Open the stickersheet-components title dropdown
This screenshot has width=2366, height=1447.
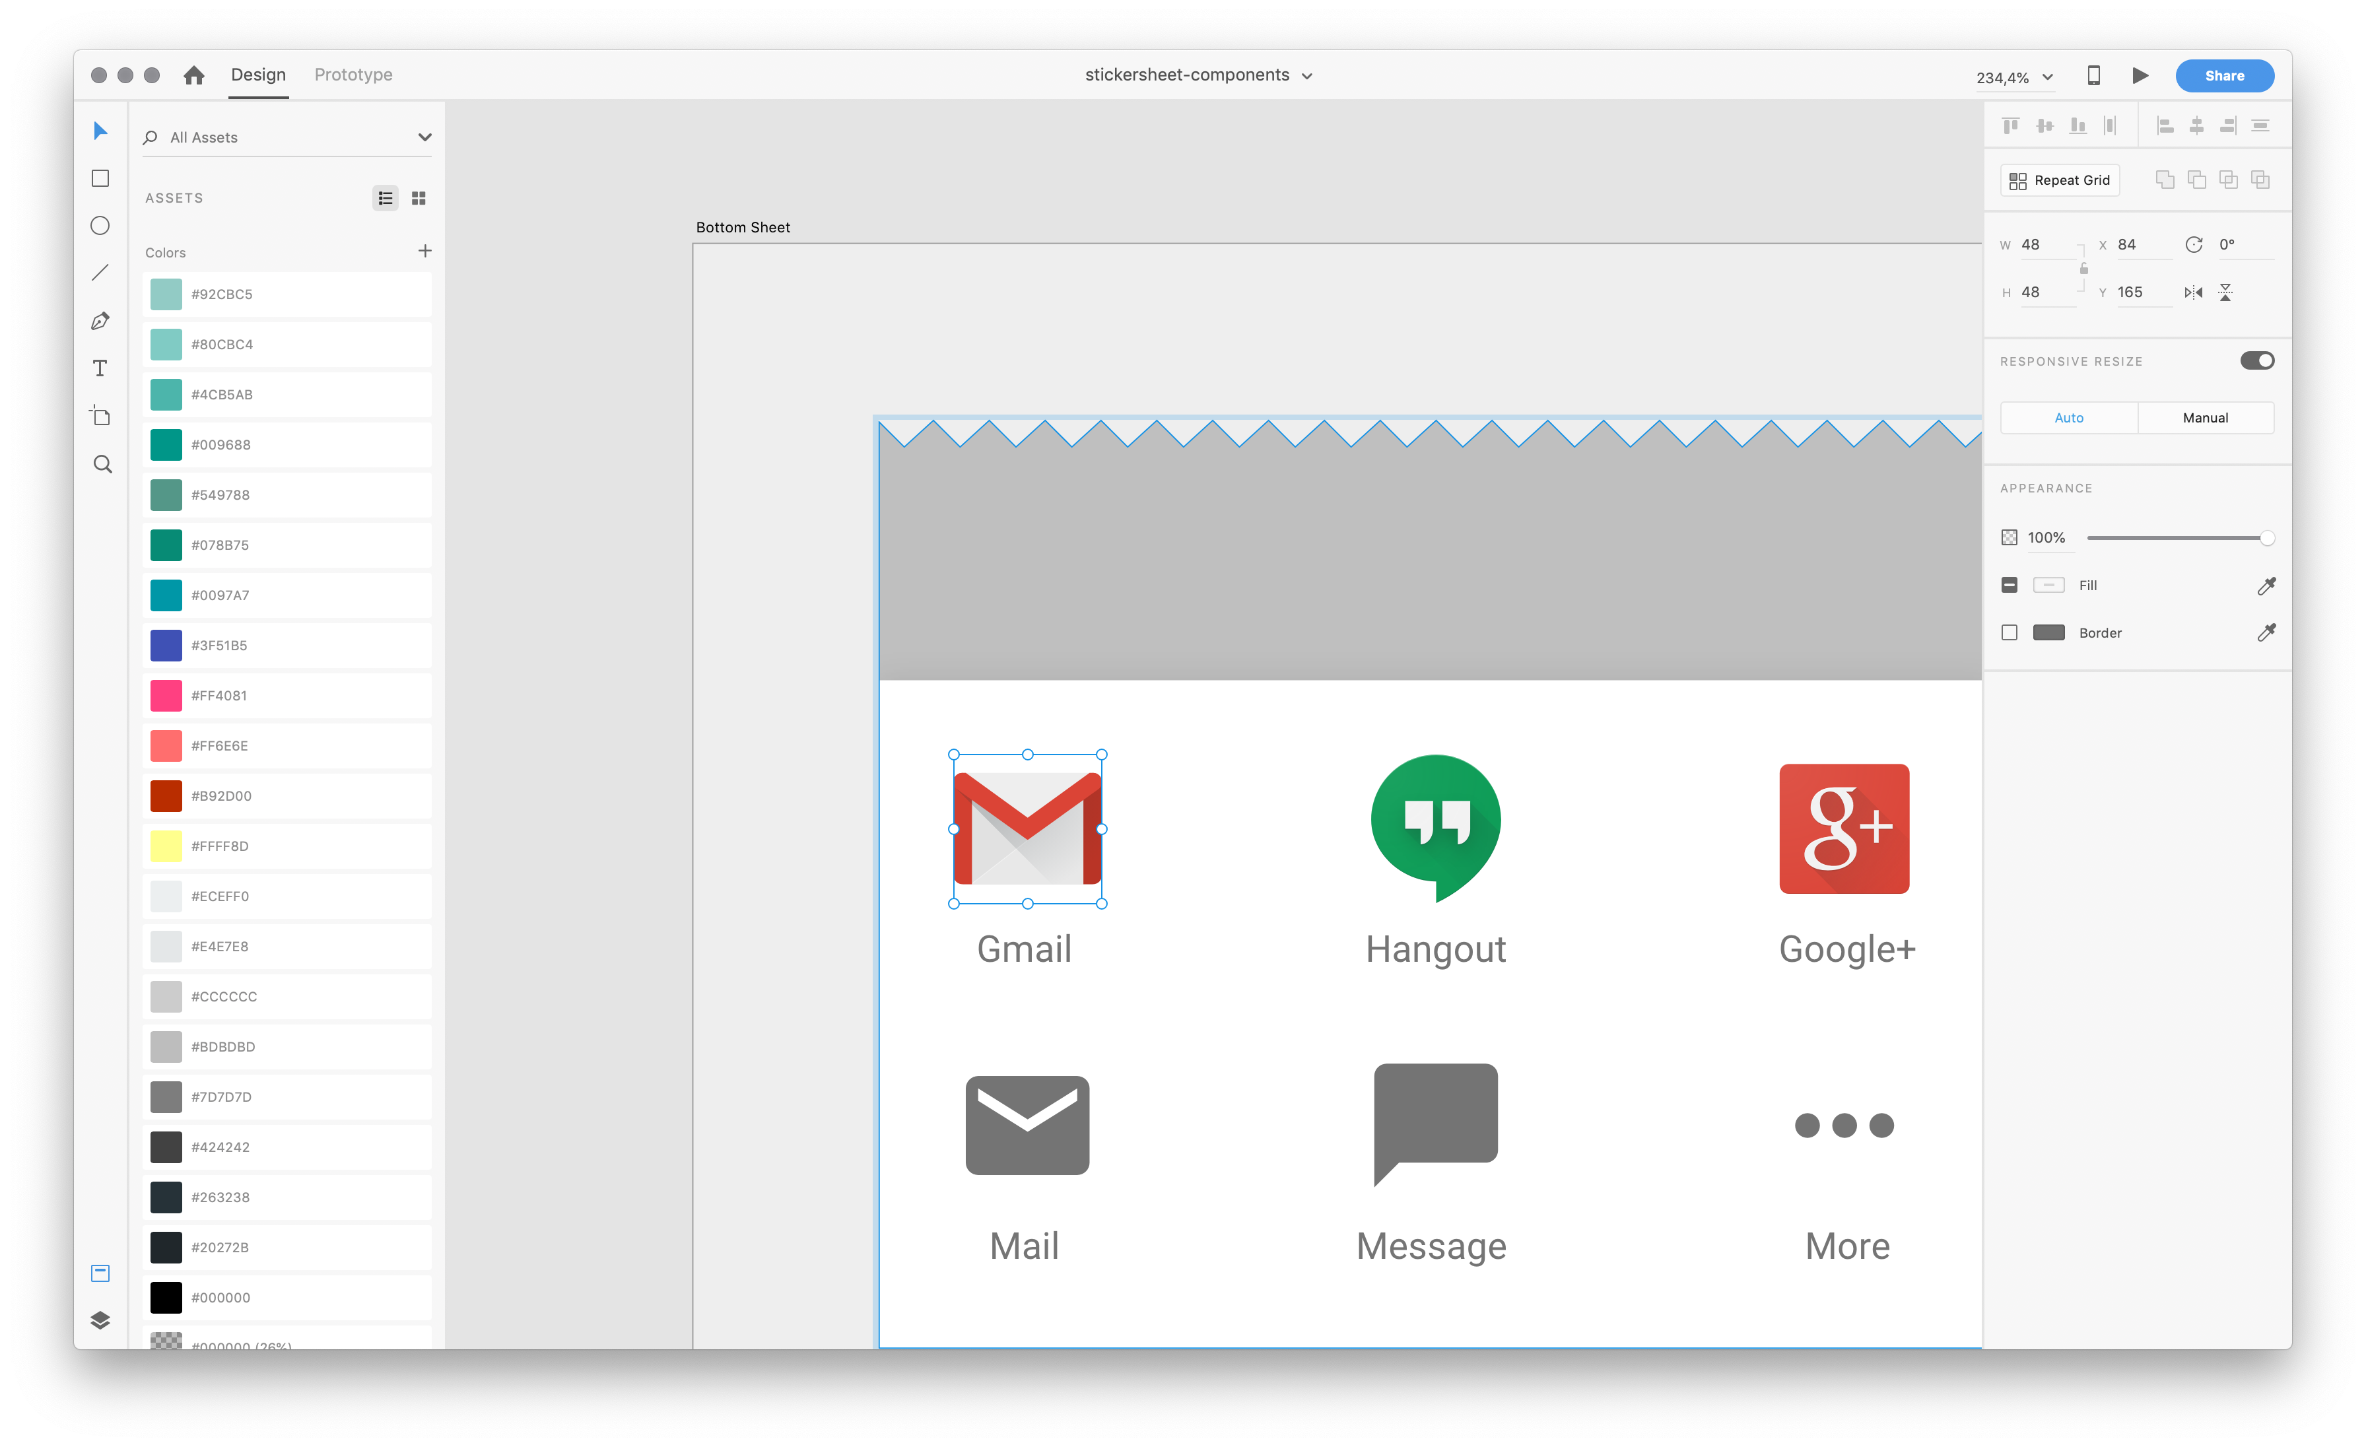[x=1307, y=76]
